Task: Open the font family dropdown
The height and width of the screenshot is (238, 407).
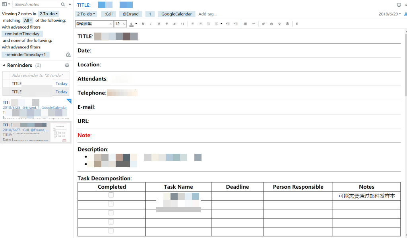Action: point(94,24)
